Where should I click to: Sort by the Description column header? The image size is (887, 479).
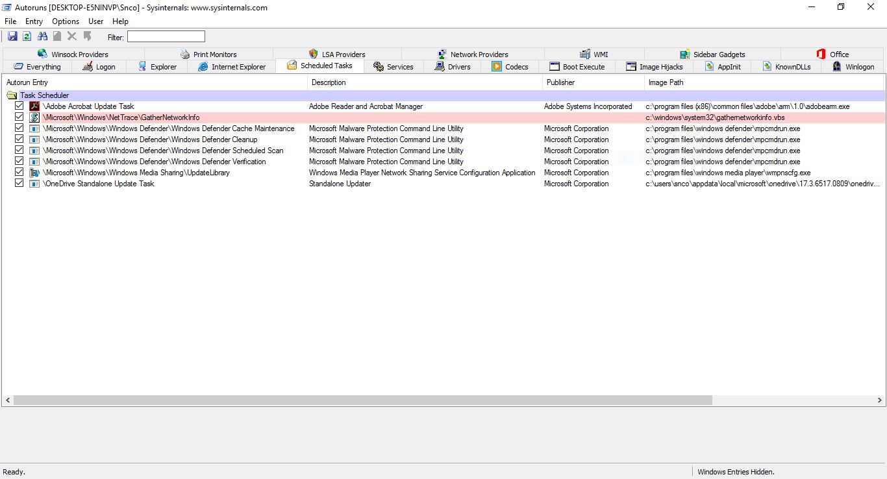click(425, 82)
